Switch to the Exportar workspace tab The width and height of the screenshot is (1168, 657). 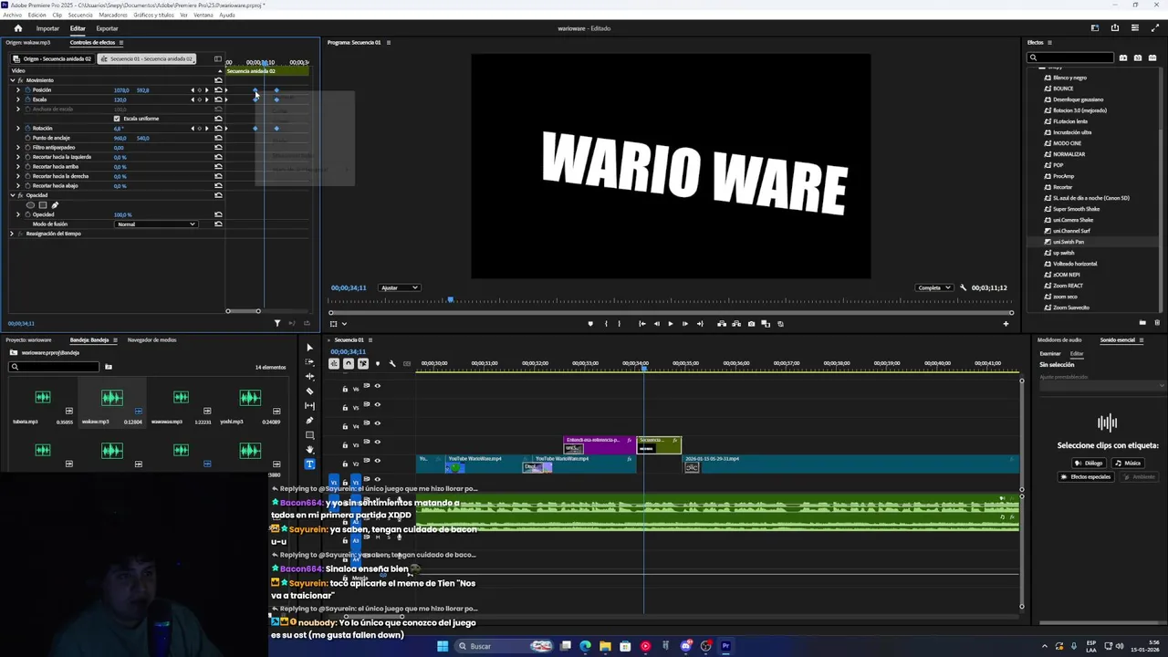[x=107, y=28]
